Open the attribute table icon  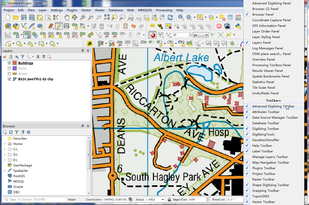pyautogui.click(x=230, y=17)
